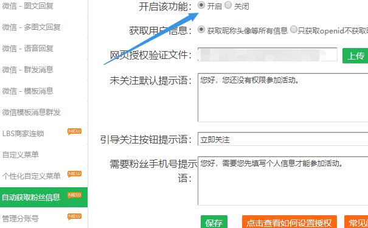This screenshot has height=228, width=368.
Task: Open 个性化自定义菜单 sidebar item
Action: pyautogui.click(x=32, y=176)
